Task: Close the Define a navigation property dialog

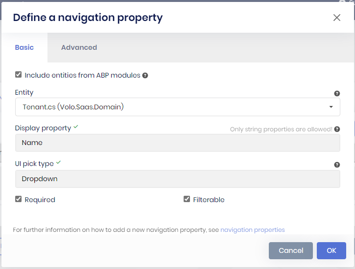Action: click(x=337, y=18)
